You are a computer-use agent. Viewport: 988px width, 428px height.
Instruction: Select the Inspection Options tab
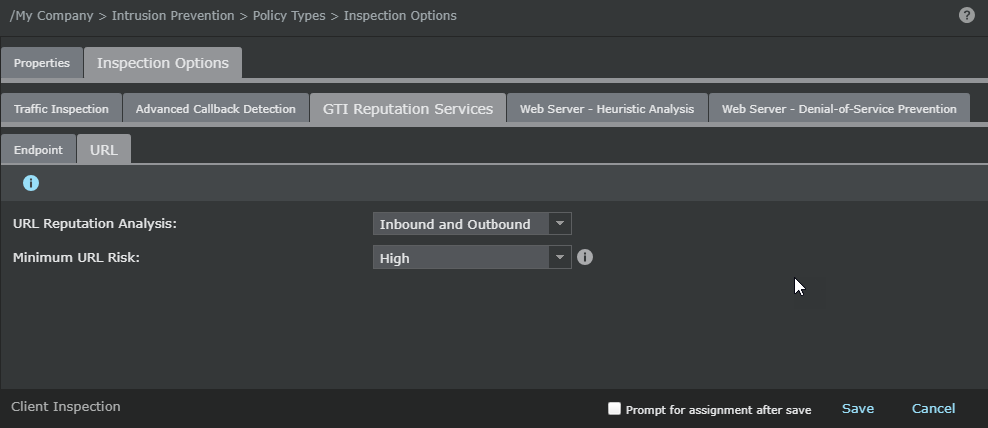pyautogui.click(x=163, y=63)
